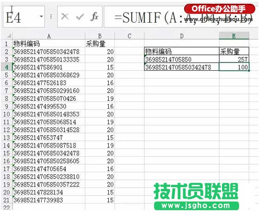
Task: Click the formula bar with SUMIF formula
Action: point(181,17)
